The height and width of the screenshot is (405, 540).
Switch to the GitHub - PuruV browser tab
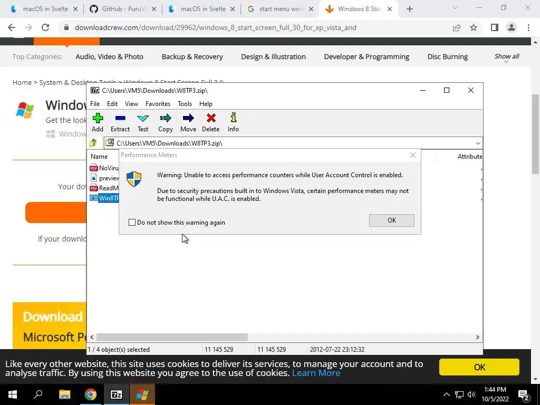tap(123, 9)
